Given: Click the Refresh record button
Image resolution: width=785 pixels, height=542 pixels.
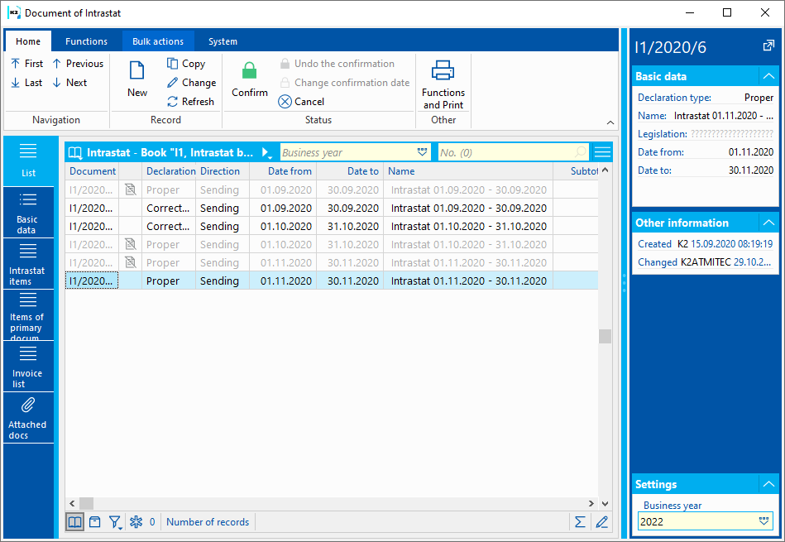Looking at the screenshot, I should [190, 102].
